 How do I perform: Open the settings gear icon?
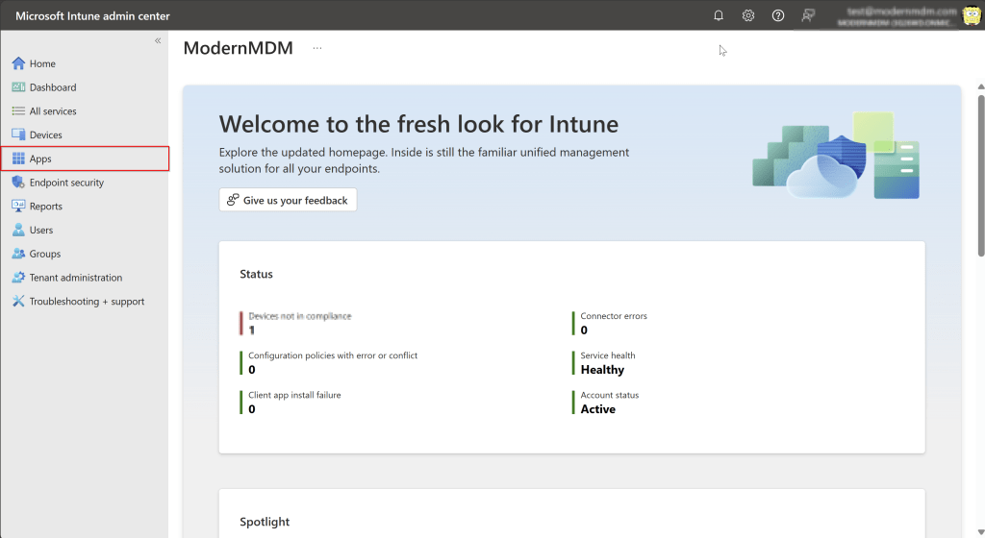click(x=748, y=15)
